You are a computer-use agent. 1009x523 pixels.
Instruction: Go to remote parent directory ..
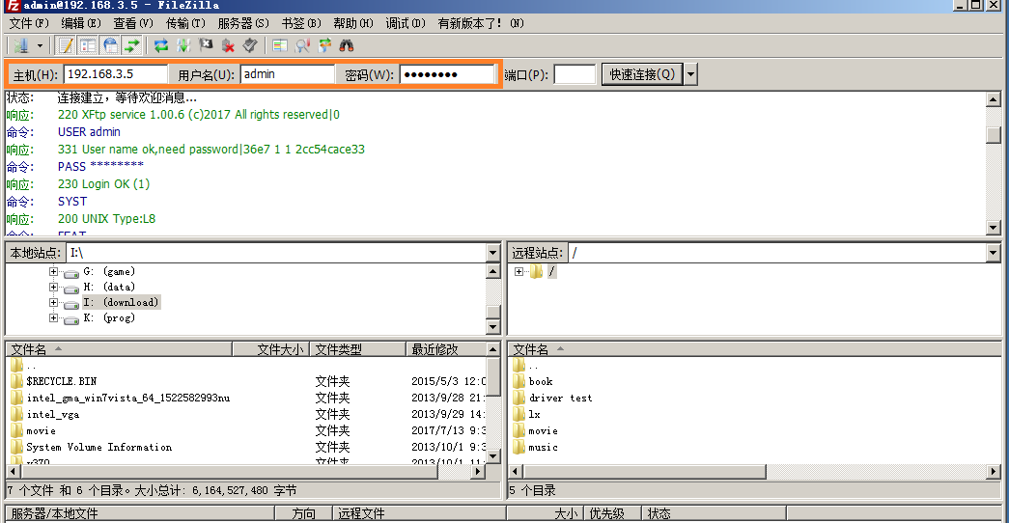click(533, 366)
